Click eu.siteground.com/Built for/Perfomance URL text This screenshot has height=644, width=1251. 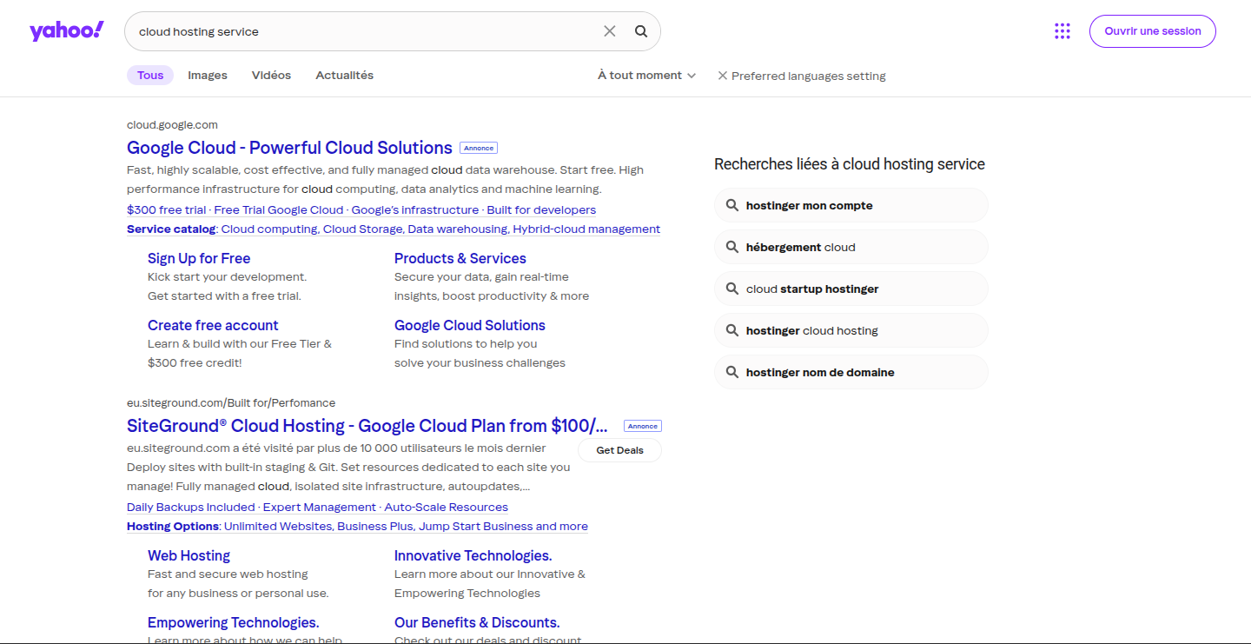point(231,403)
